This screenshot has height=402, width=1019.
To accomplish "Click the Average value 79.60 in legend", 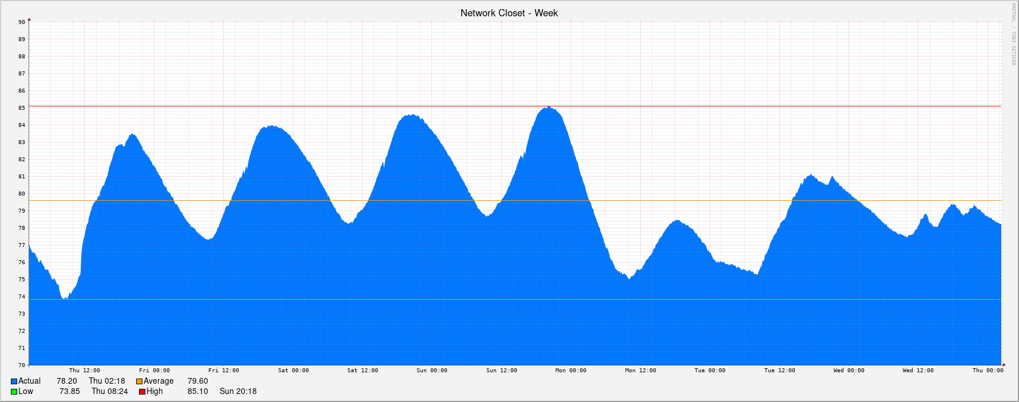I will click(197, 381).
